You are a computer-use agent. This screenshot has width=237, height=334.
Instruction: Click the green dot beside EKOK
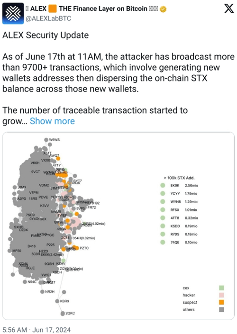163,185
